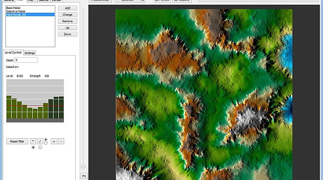323x180 pixels.
Task: Click the Level 8192 value
Action: [20, 76]
